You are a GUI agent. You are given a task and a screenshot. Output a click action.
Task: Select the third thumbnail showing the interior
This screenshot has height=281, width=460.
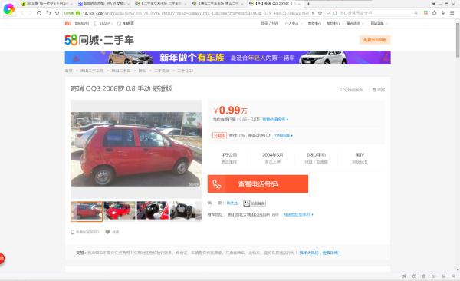click(153, 210)
